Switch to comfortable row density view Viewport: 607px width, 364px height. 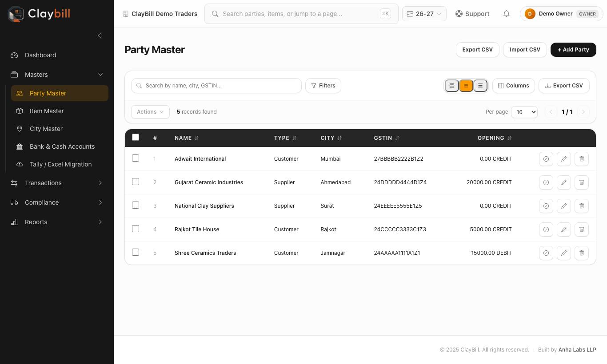click(466, 86)
